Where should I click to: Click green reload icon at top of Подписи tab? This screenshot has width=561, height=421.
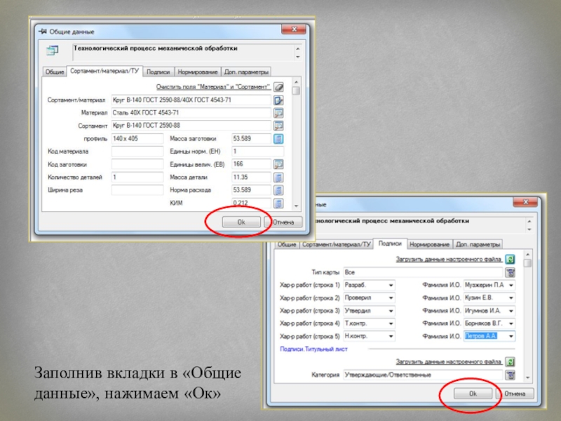(x=510, y=260)
